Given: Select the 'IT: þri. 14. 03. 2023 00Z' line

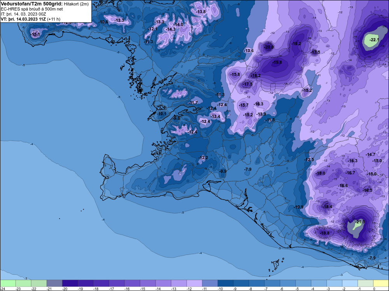Looking at the screenshot, I should (23, 14).
